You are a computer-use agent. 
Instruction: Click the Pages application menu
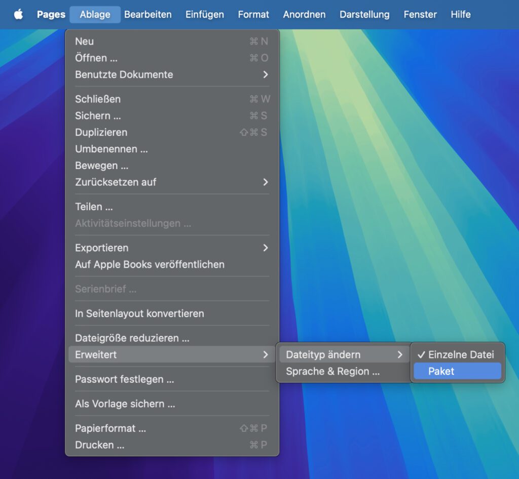50,14
